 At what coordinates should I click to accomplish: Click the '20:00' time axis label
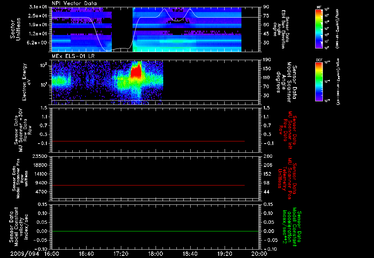coord(259,254)
